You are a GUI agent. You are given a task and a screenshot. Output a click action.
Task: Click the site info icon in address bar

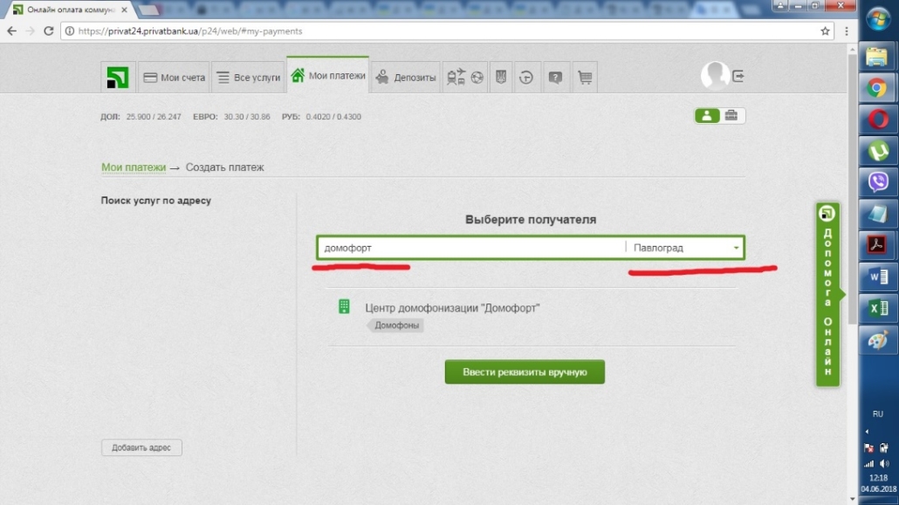69,31
